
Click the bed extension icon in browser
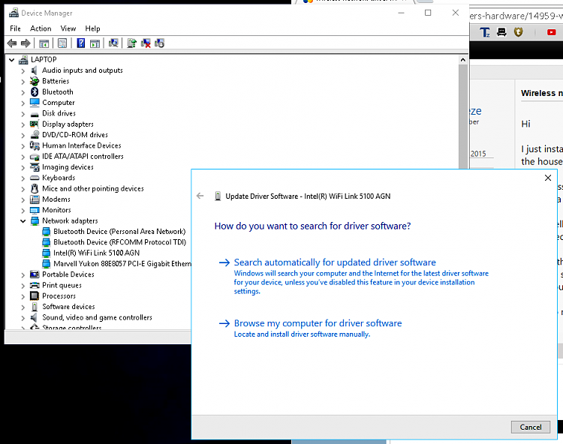pyautogui.click(x=501, y=32)
